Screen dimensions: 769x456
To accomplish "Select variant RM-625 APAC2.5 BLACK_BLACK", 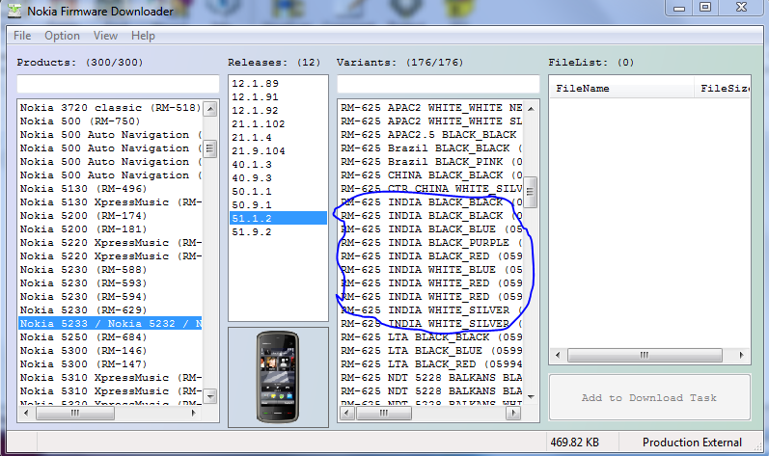I will click(x=431, y=135).
